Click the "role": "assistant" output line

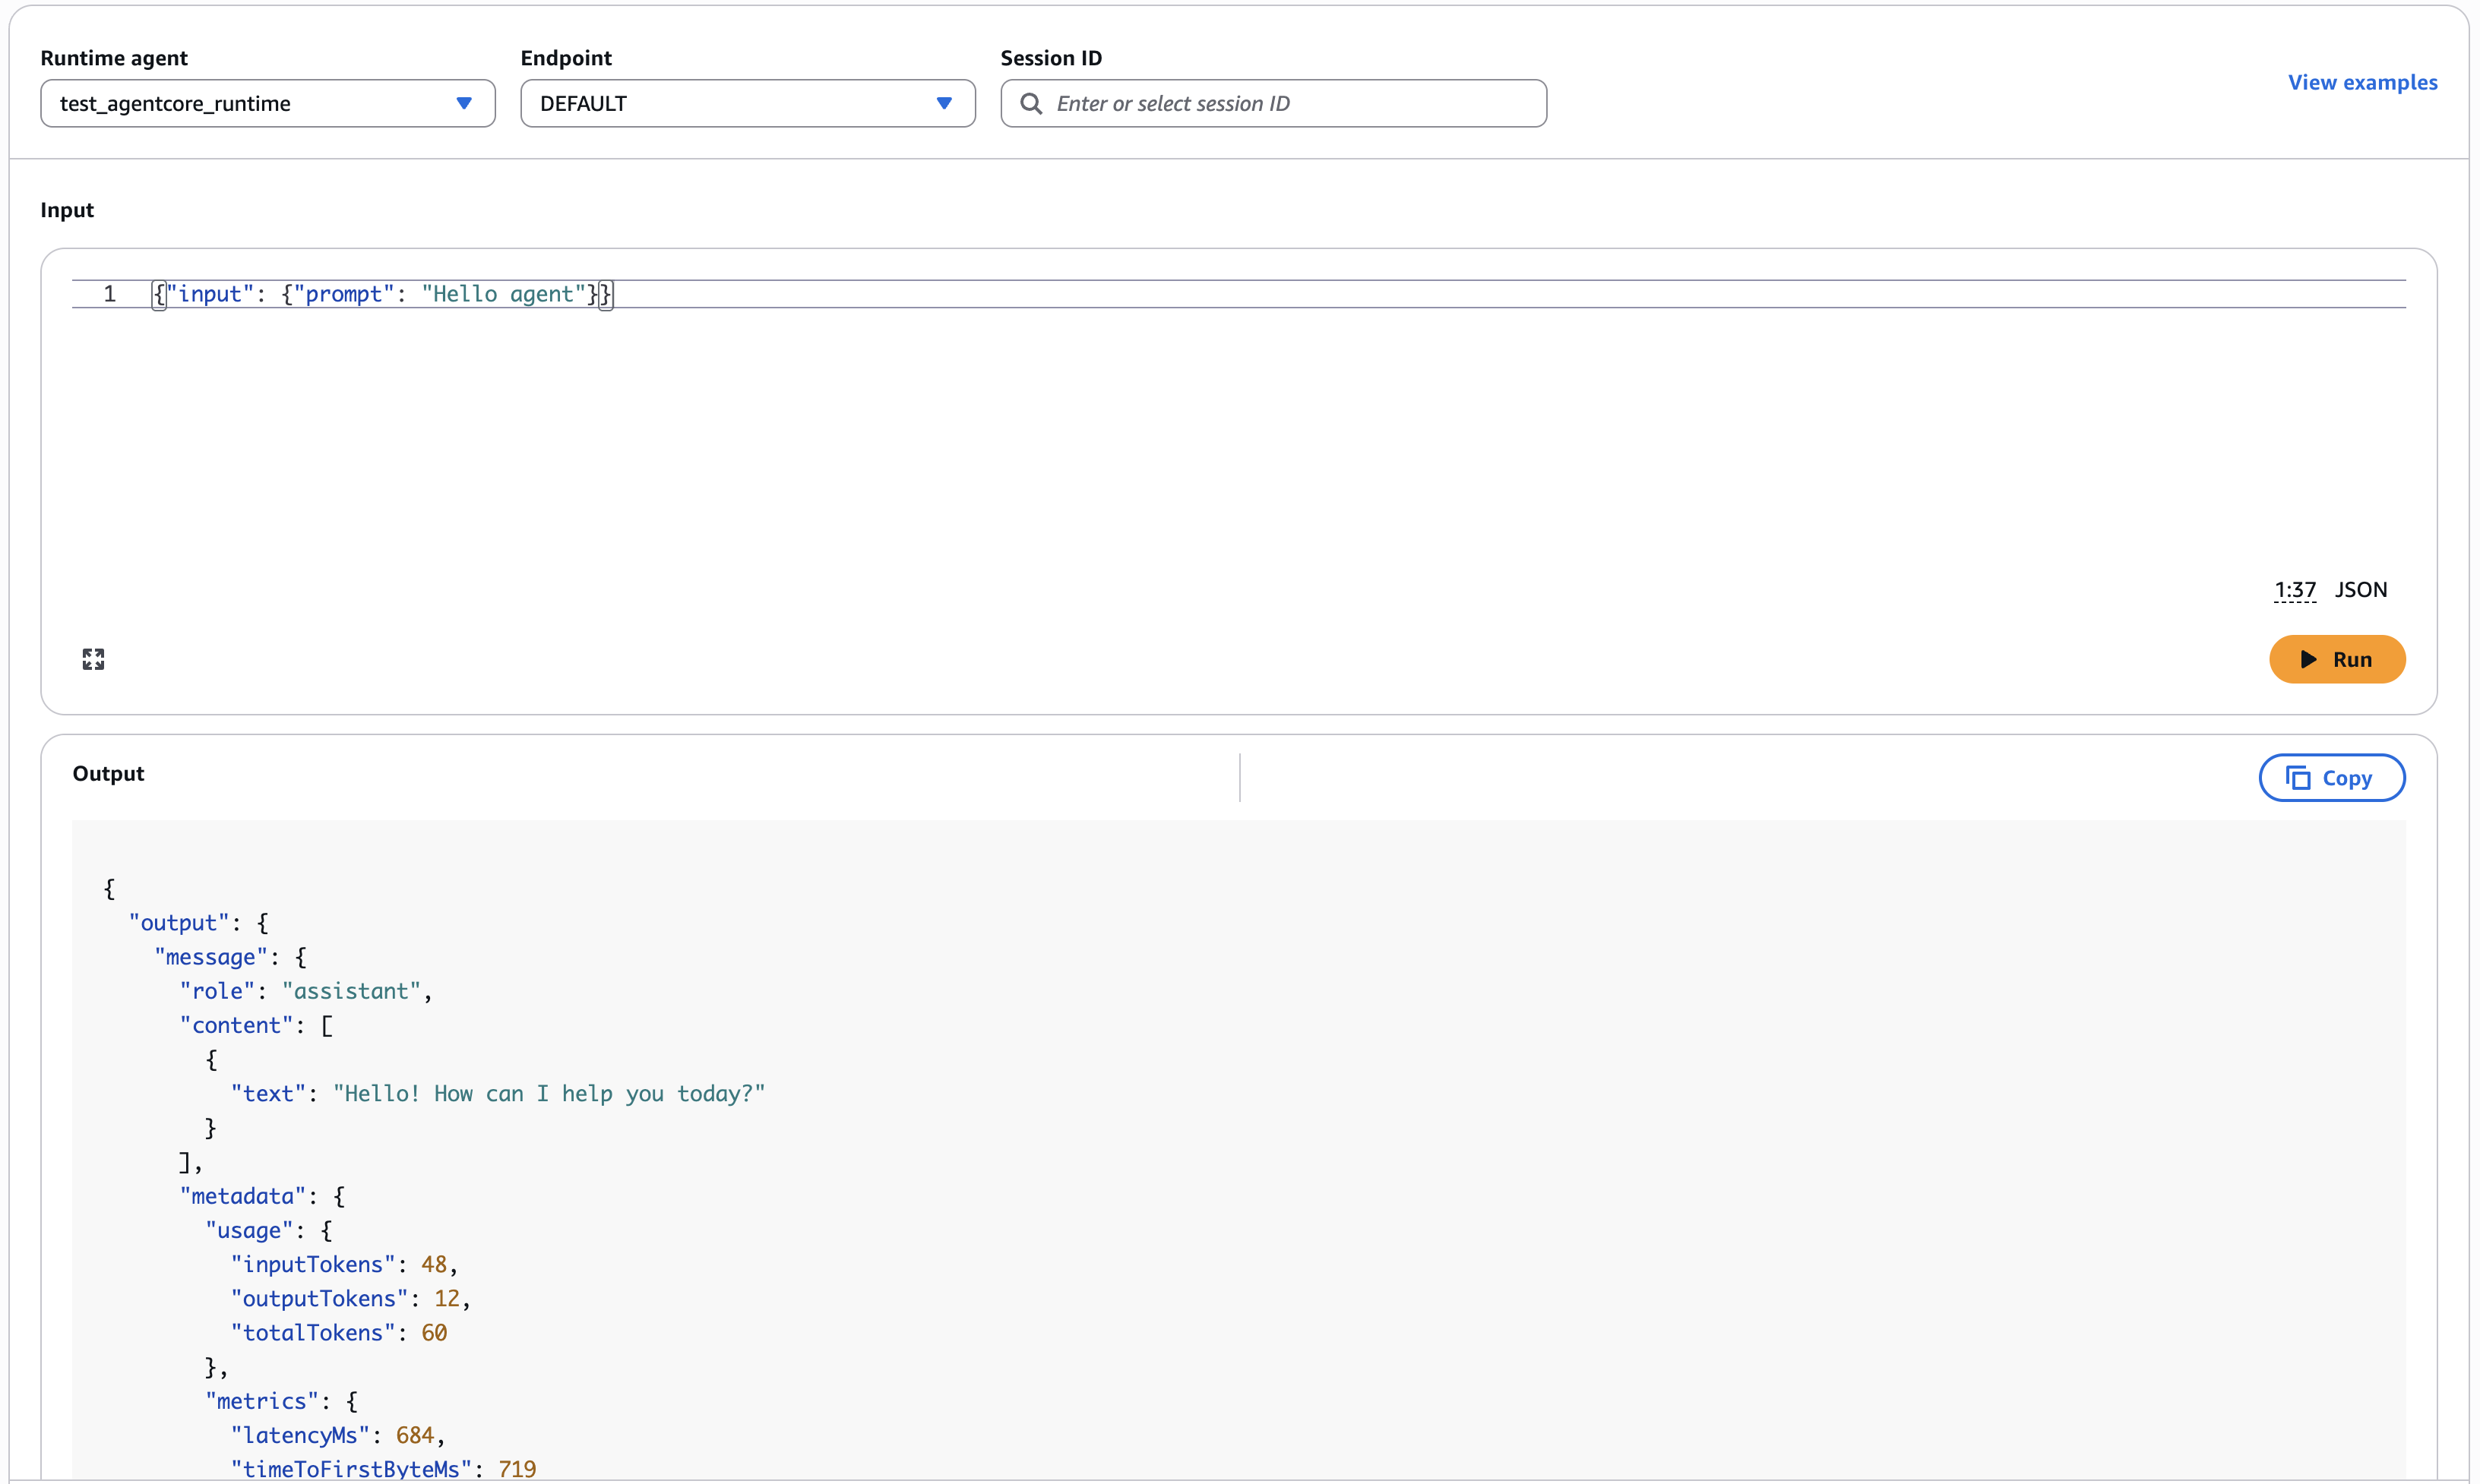tap(305, 991)
